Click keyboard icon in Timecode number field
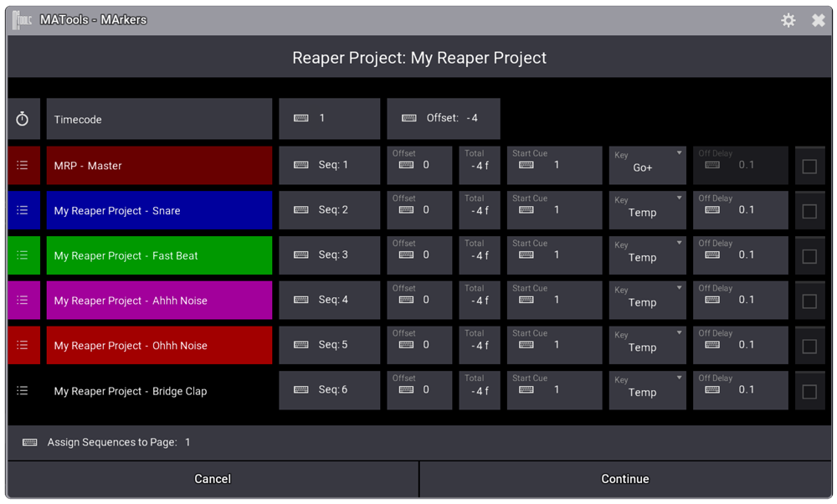837x504 pixels. click(x=301, y=118)
